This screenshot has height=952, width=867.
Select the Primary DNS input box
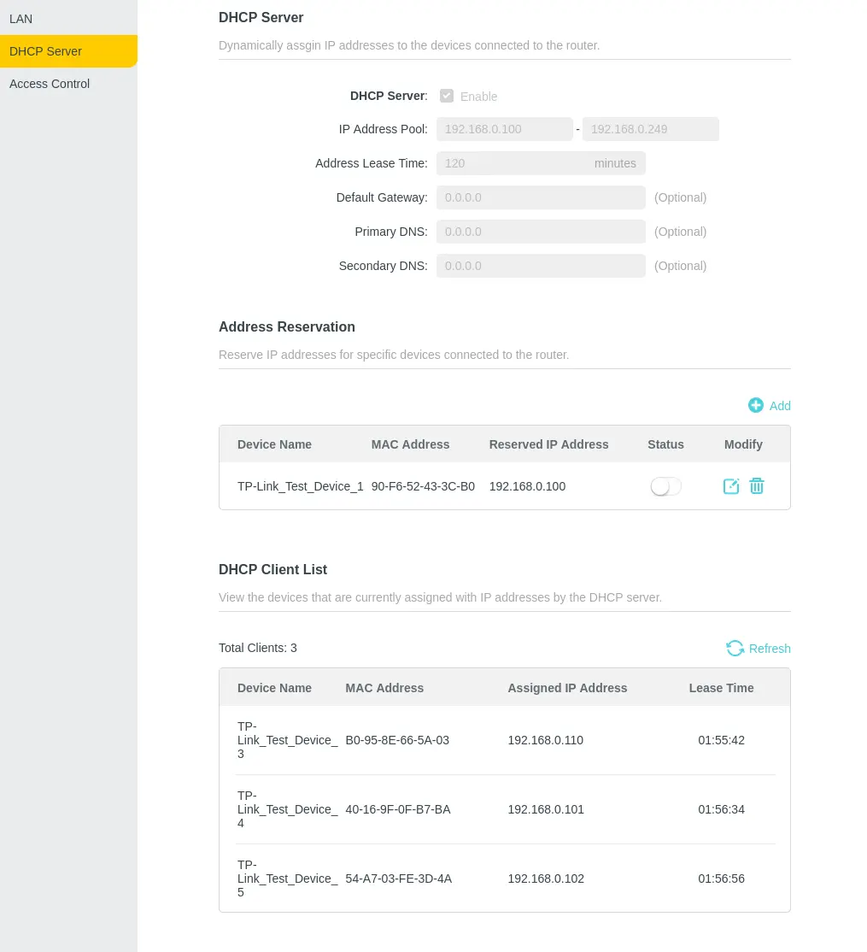point(541,232)
